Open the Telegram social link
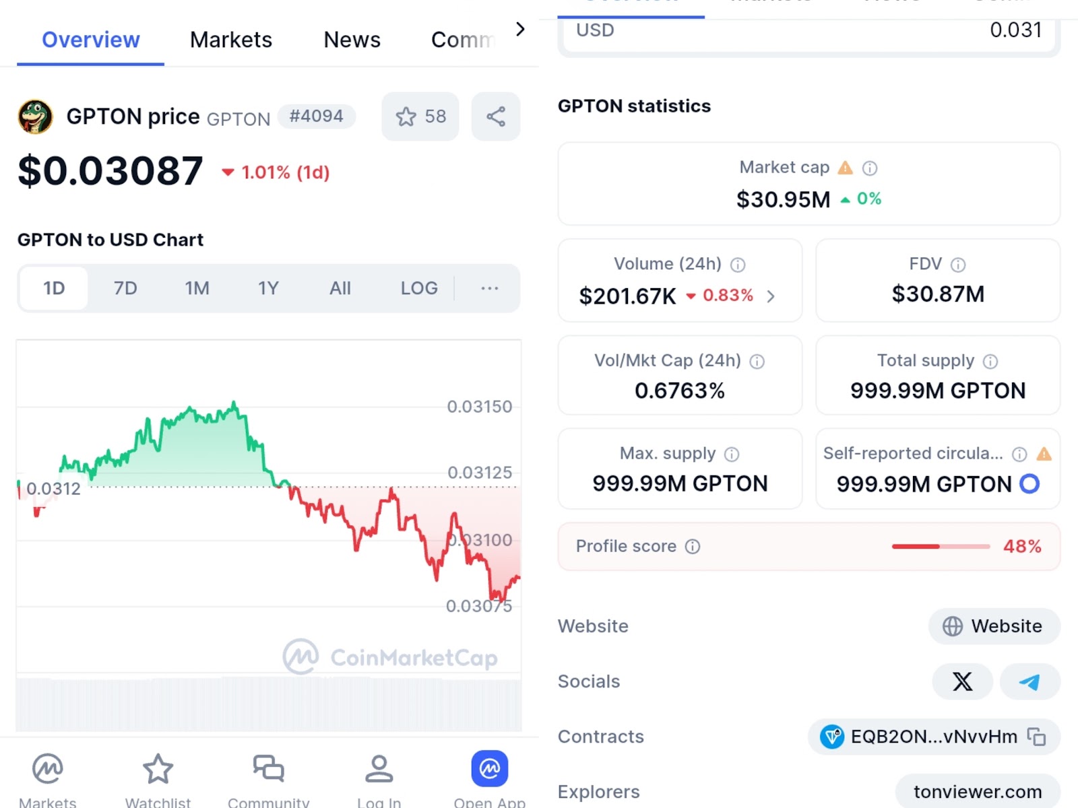The width and height of the screenshot is (1078, 808). tap(1029, 681)
